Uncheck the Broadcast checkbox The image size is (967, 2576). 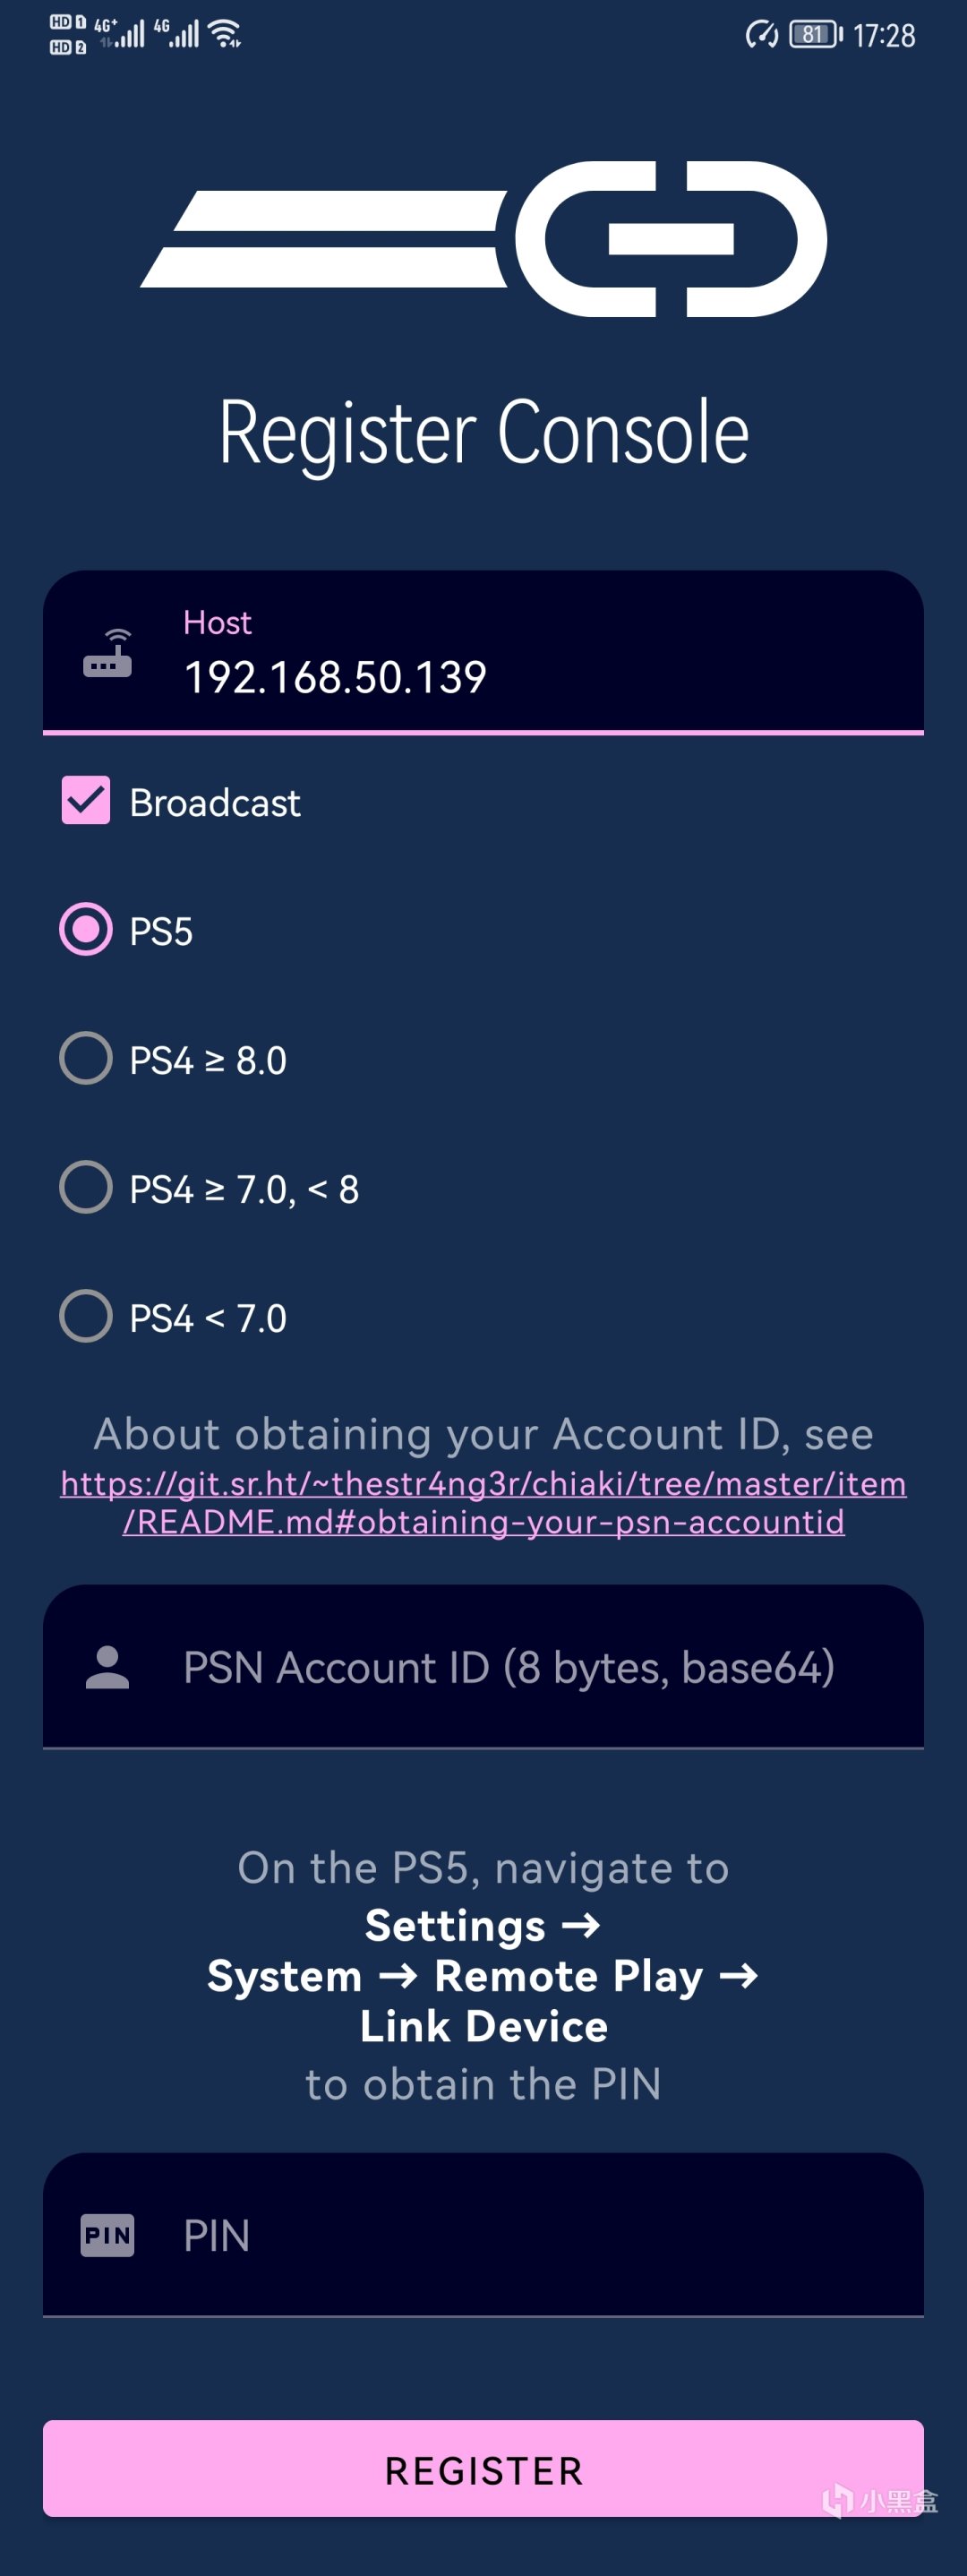[86, 801]
